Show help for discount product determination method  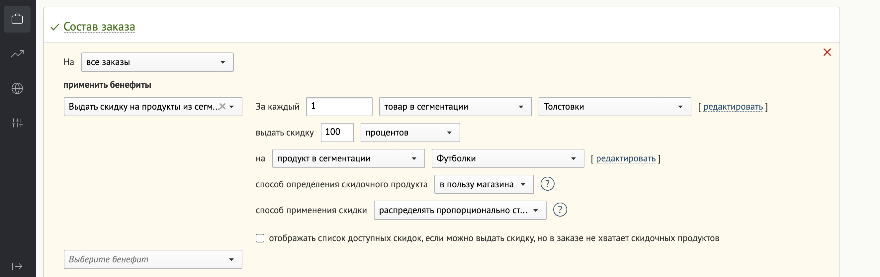pyautogui.click(x=547, y=184)
